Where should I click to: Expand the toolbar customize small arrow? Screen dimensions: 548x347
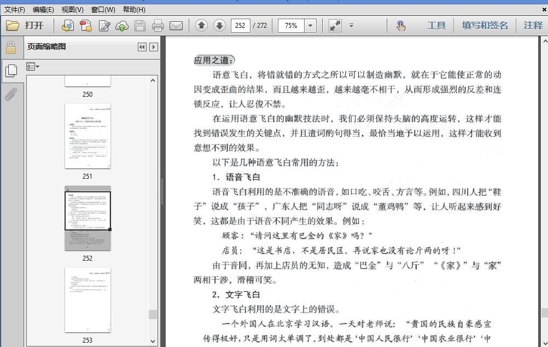(x=351, y=26)
